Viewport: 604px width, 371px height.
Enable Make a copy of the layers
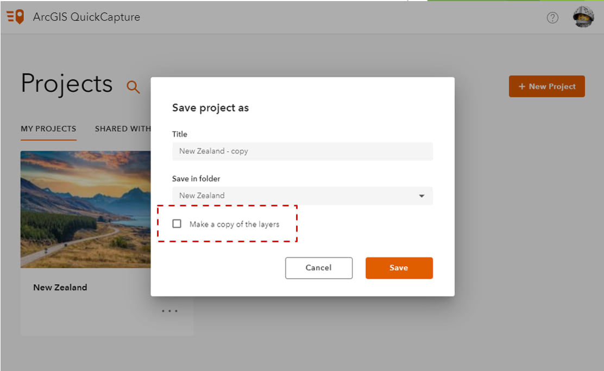(177, 223)
